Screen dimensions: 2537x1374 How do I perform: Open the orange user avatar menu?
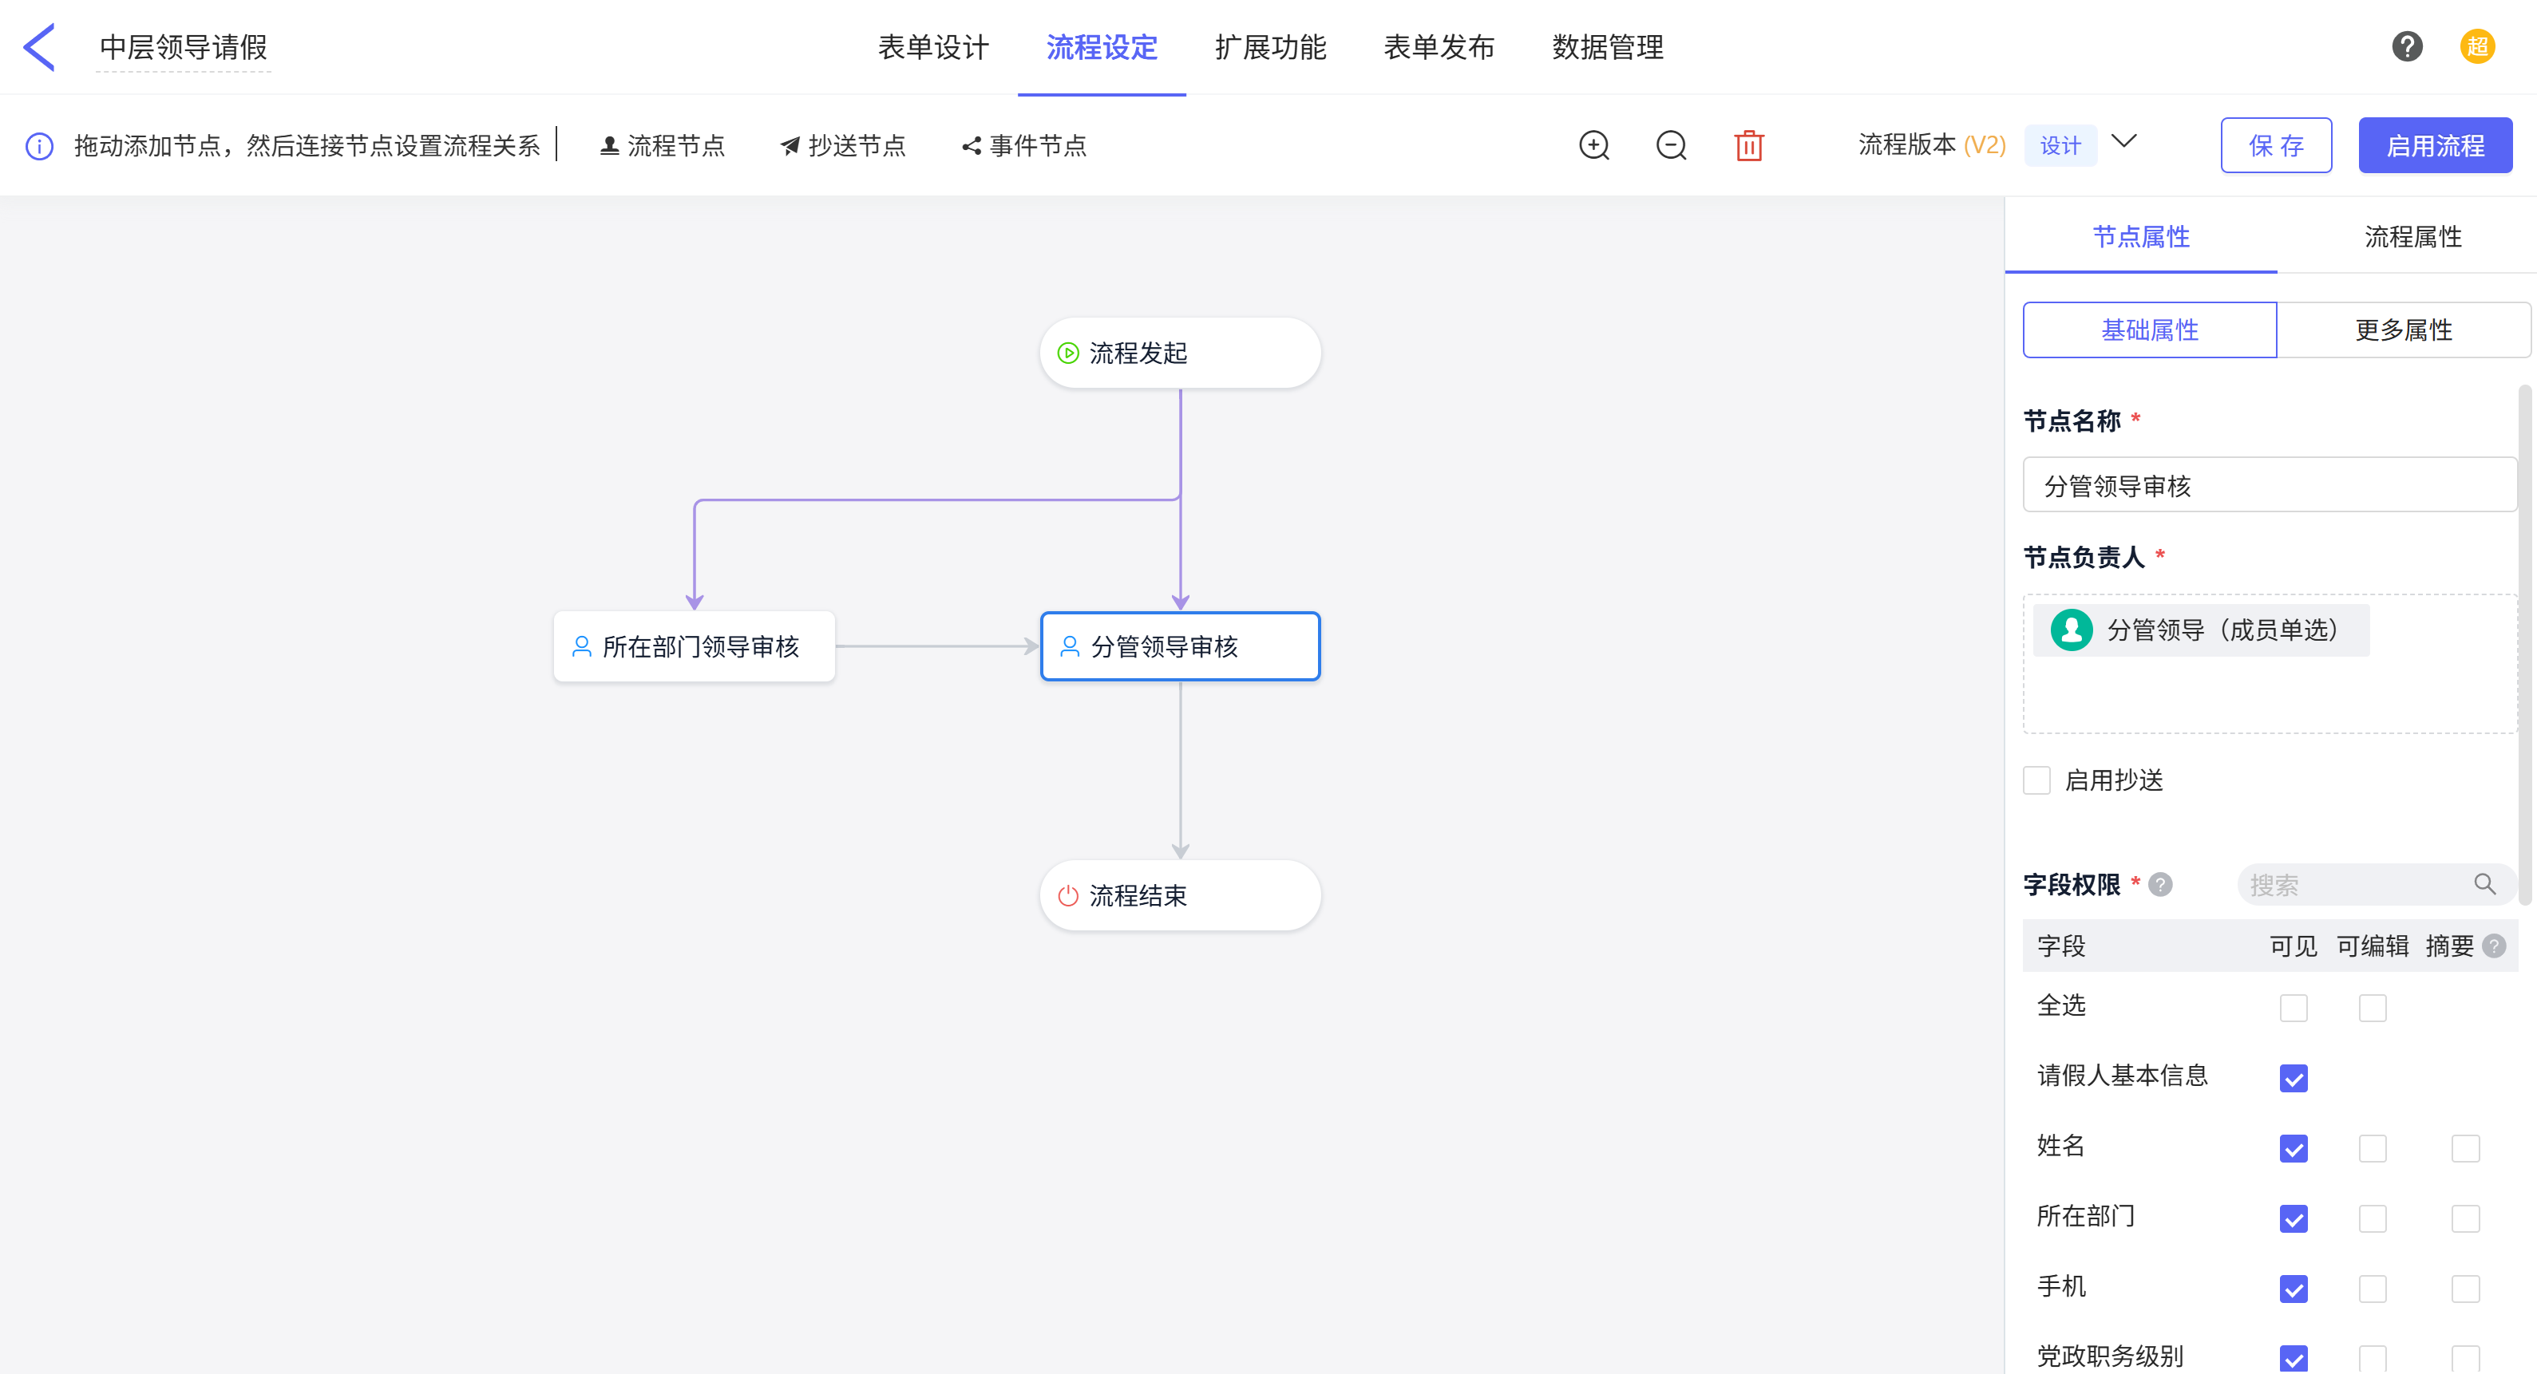2478,46
